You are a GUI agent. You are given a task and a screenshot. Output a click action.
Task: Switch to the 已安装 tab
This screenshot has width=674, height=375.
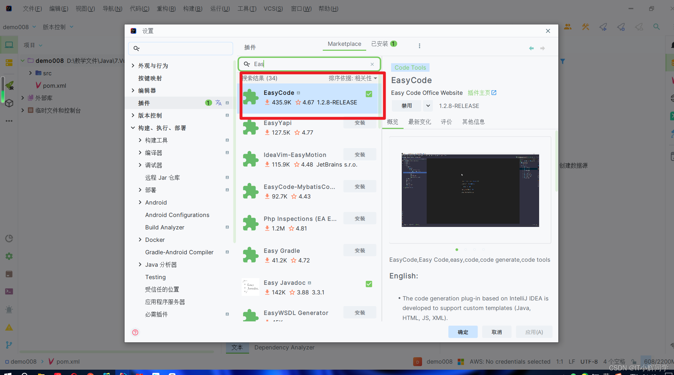point(384,44)
